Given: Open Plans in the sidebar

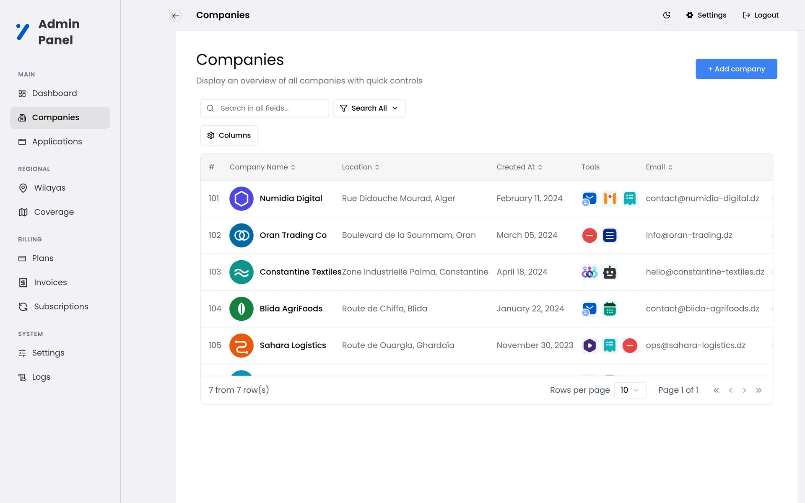Looking at the screenshot, I should point(60,258).
